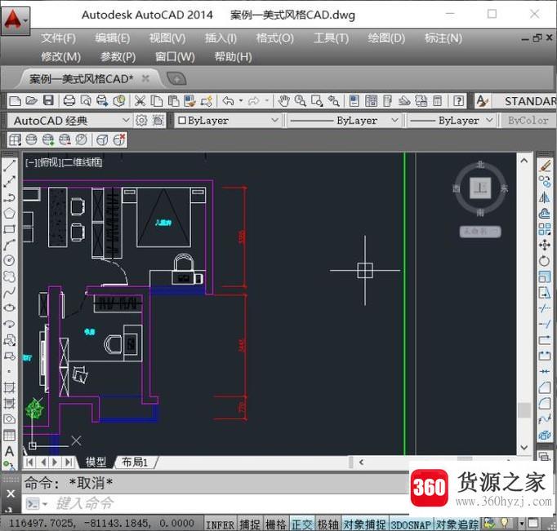The height and width of the screenshot is (531, 557).
Task: Click the New drawing icon
Action: tap(15, 101)
